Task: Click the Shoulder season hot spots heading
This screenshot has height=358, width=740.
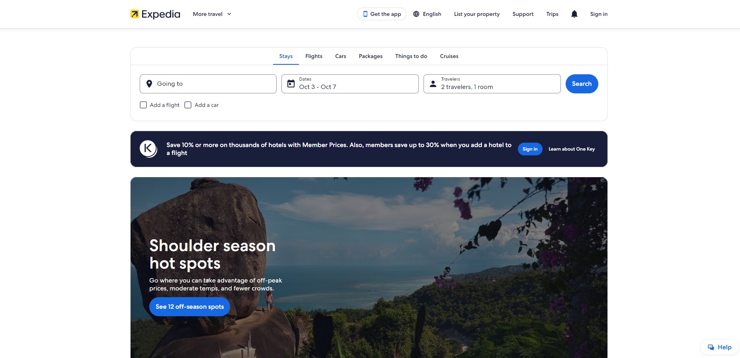Action: [212, 254]
